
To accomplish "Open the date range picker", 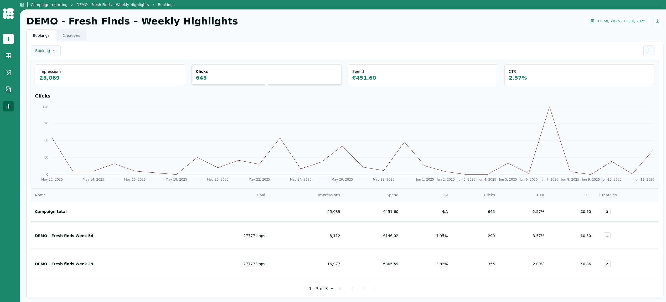I will pos(618,21).
